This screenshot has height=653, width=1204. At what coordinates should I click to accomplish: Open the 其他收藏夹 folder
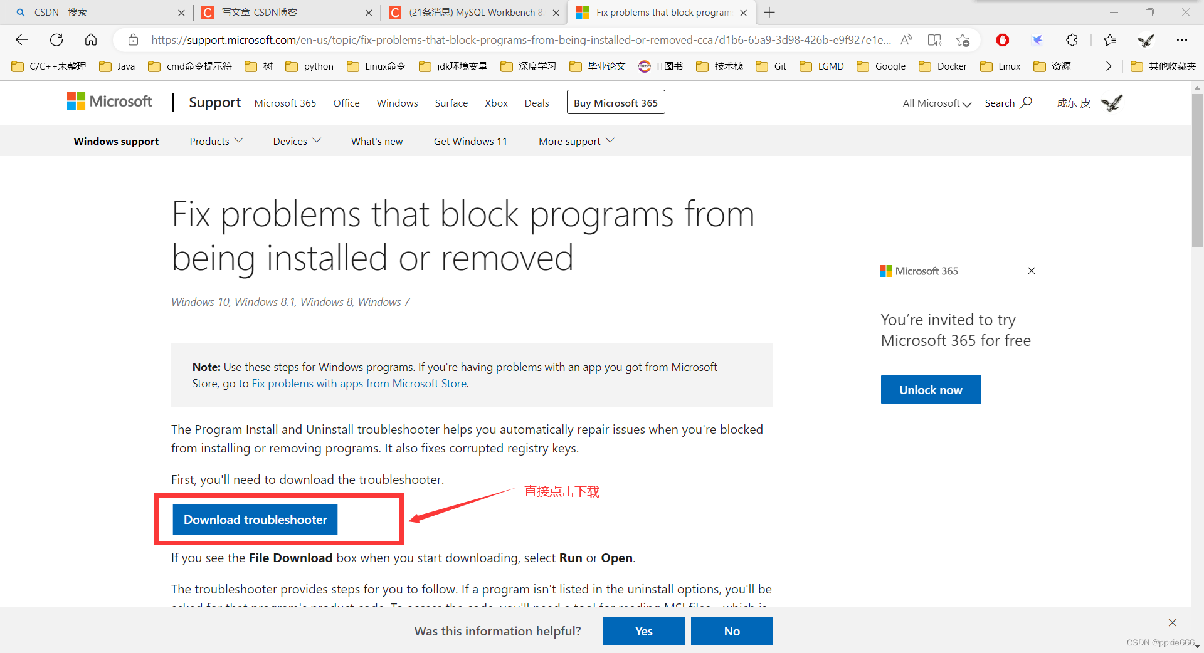[1163, 66]
